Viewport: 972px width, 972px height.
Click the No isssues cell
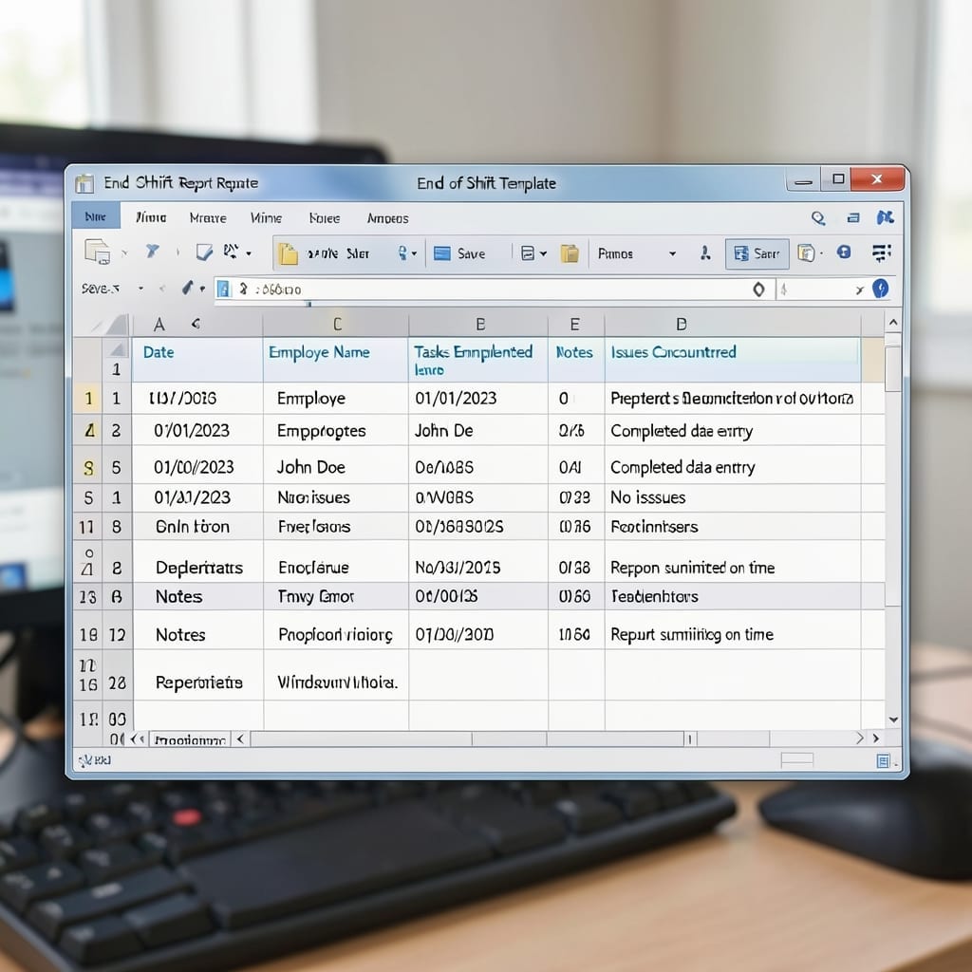pyautogui.click(x=732, y=497)
